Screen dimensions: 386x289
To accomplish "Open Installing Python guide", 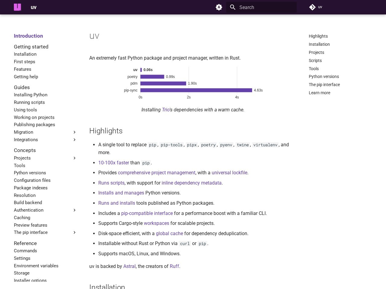I will point(30,95).
